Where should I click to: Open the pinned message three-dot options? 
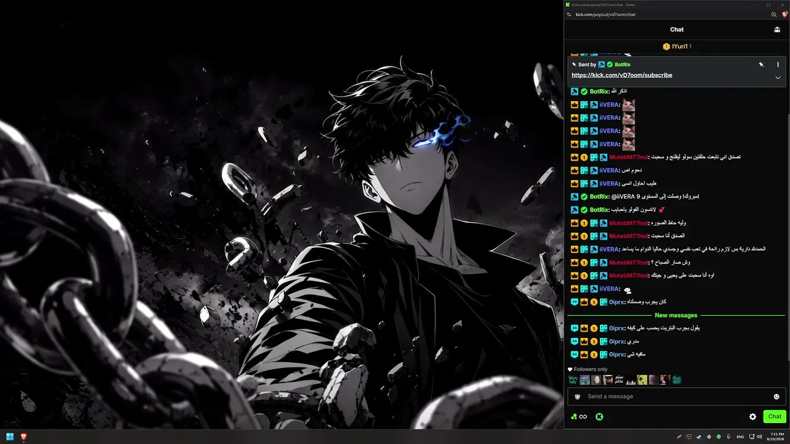click(778, 64)
